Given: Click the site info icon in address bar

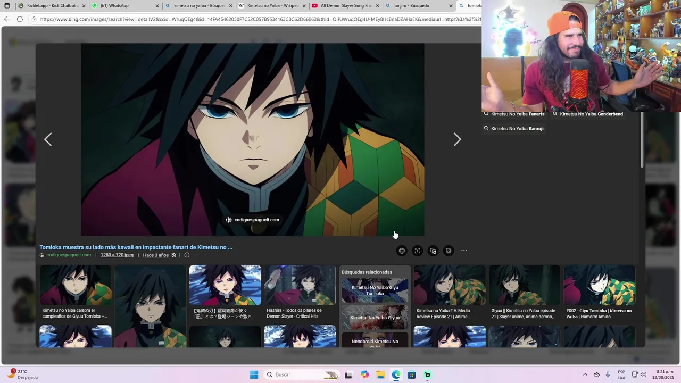Looking at the screenshot, I should click(x=34, y=19).
